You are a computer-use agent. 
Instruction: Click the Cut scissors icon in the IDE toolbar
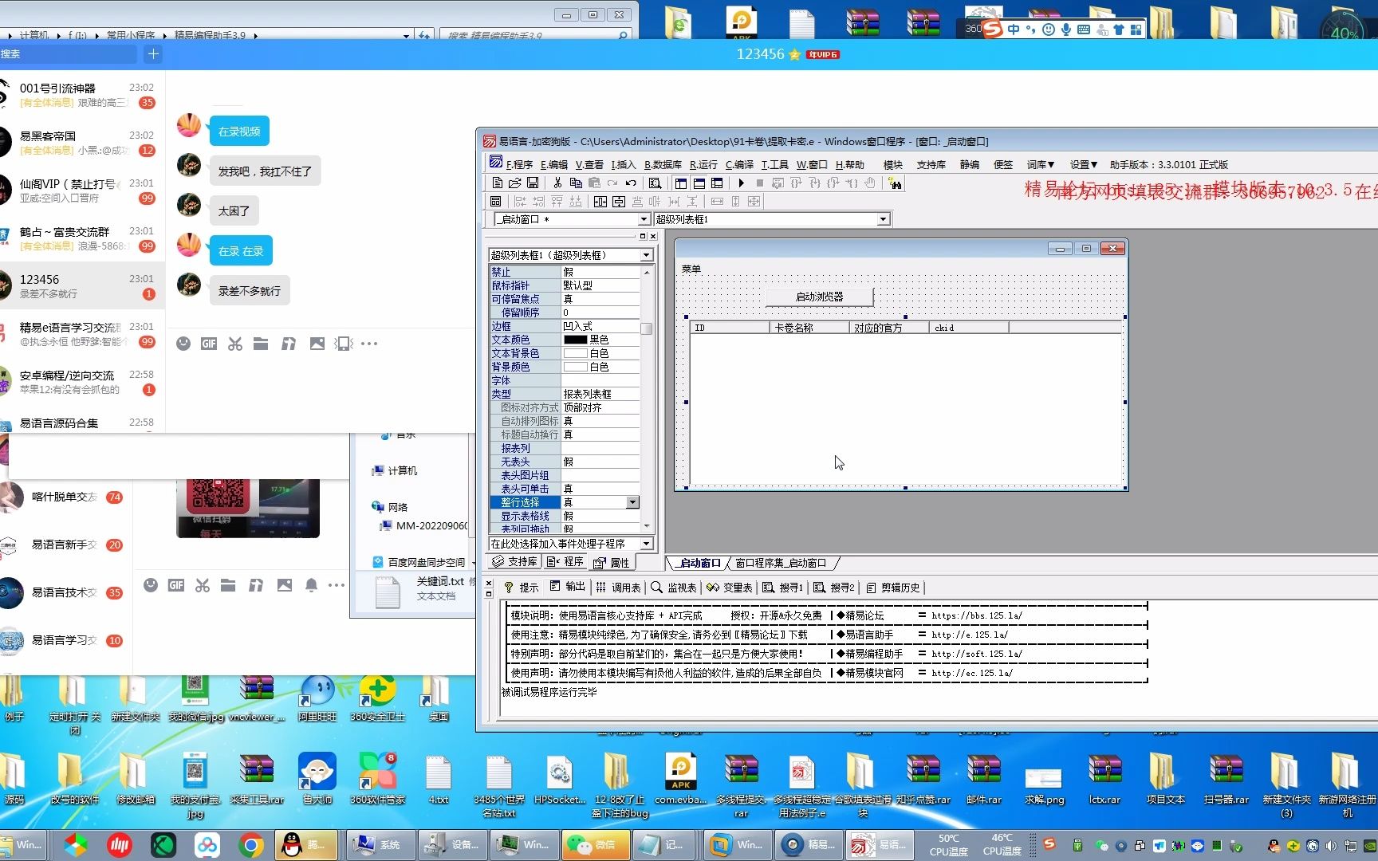click(x=558, y=183)
